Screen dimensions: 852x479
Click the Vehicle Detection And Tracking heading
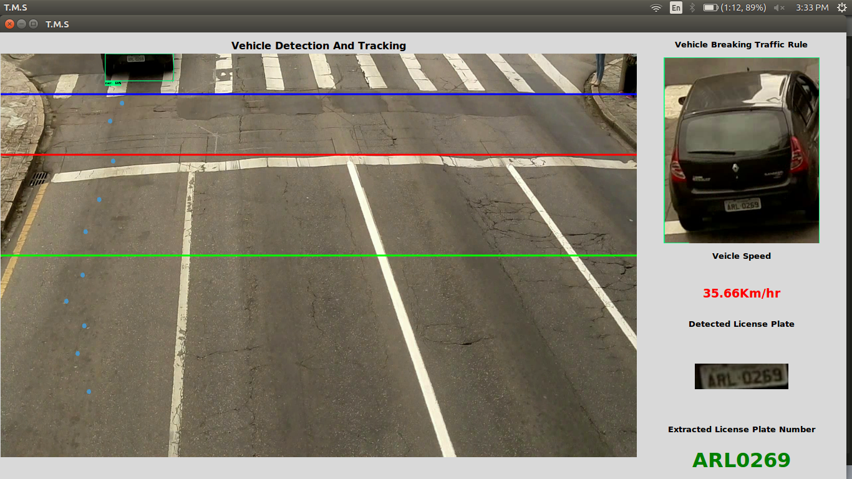[x=319, y=46]
